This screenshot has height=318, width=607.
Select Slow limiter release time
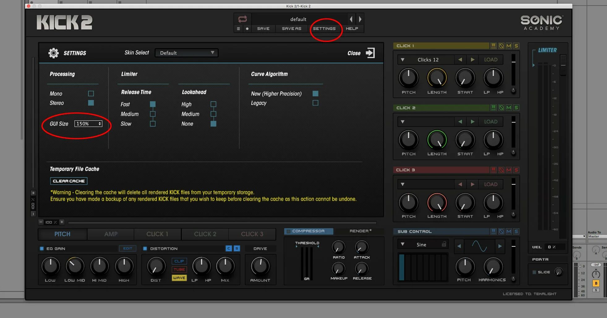click(153, 124)
